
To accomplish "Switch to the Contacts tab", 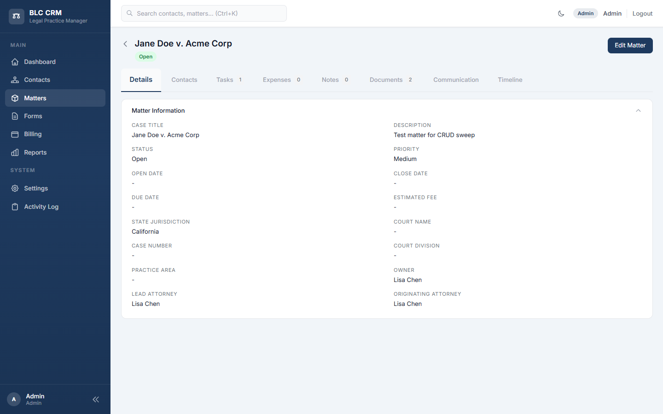I will coord(184,80).
